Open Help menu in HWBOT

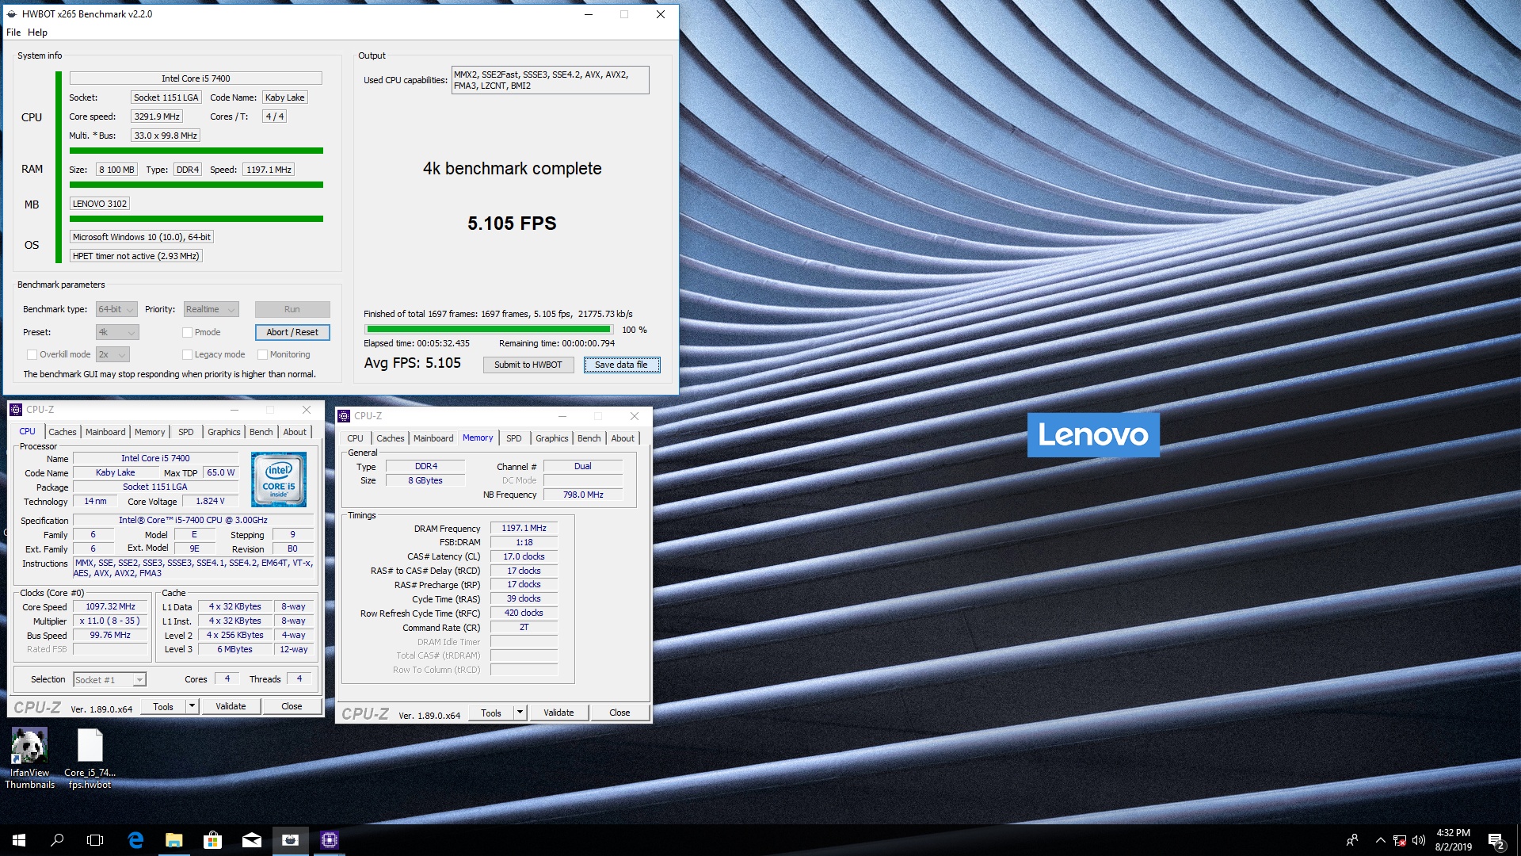[x=37, y=32]
